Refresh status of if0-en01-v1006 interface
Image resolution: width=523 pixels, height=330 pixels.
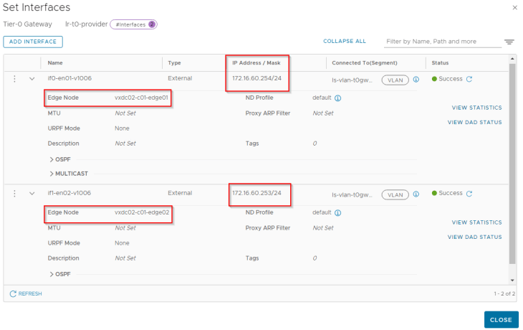469,79
